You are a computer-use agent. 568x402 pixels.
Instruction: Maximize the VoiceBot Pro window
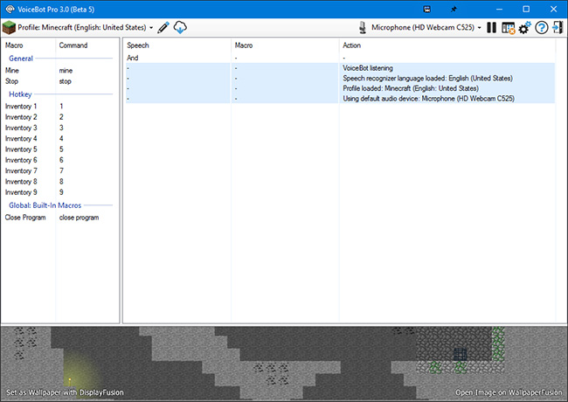526,10
